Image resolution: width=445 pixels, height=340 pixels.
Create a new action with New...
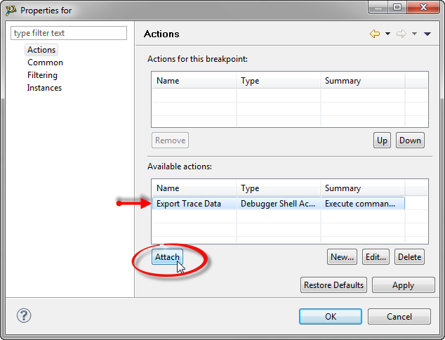click(x=342, y=257)
